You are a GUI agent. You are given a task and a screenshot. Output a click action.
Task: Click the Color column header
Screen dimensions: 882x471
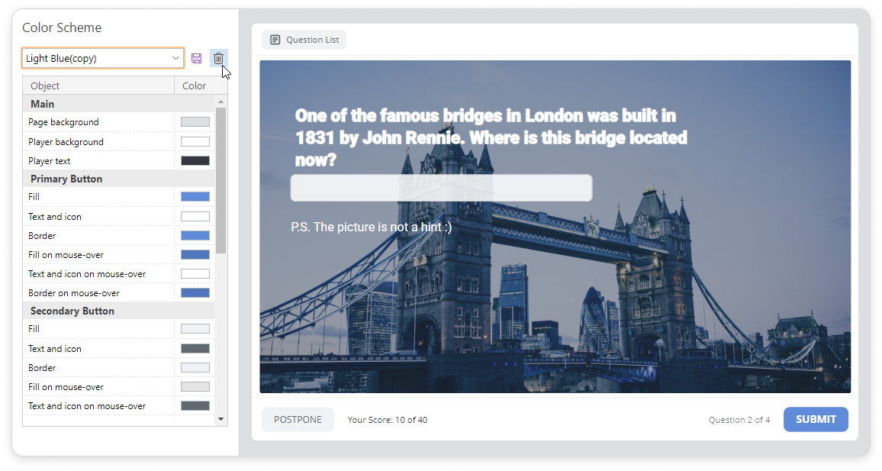(x=195, y=85)
